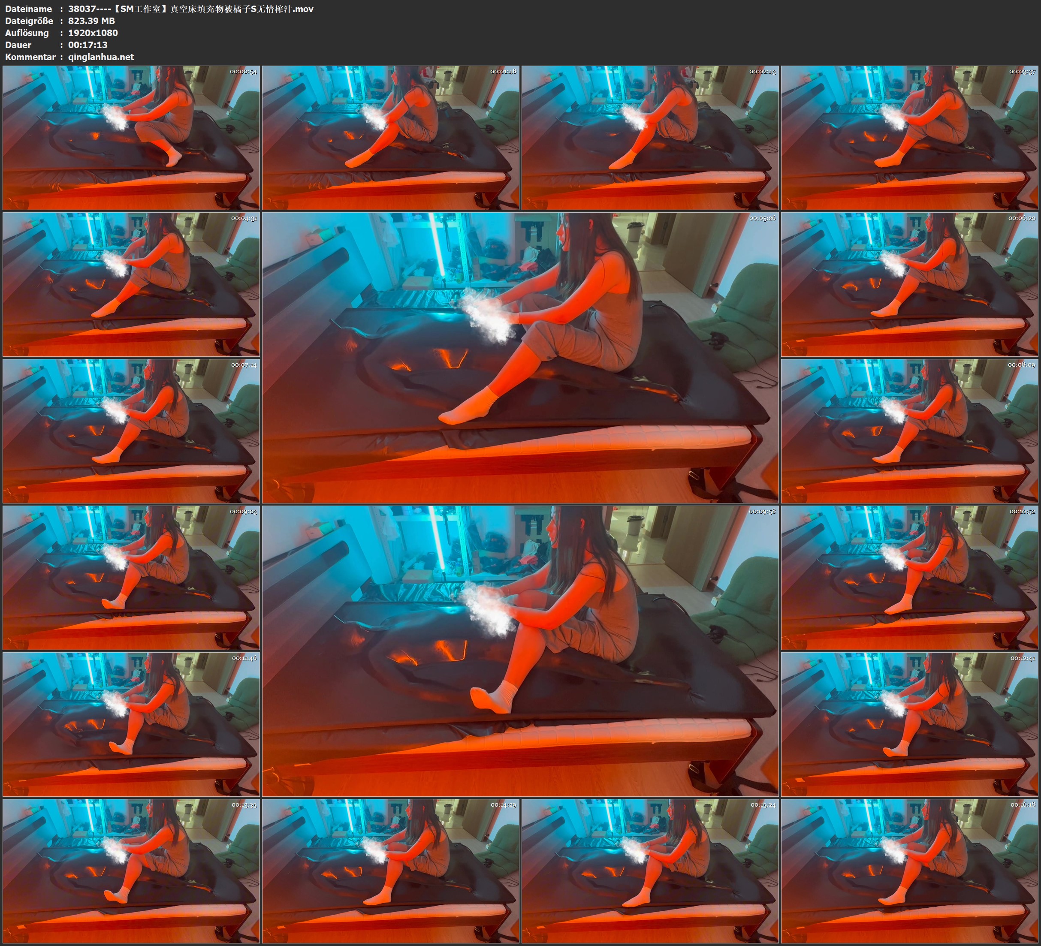
Task: Select the last thumbnail at 00:16:18
Action: [x=909, y=871]
